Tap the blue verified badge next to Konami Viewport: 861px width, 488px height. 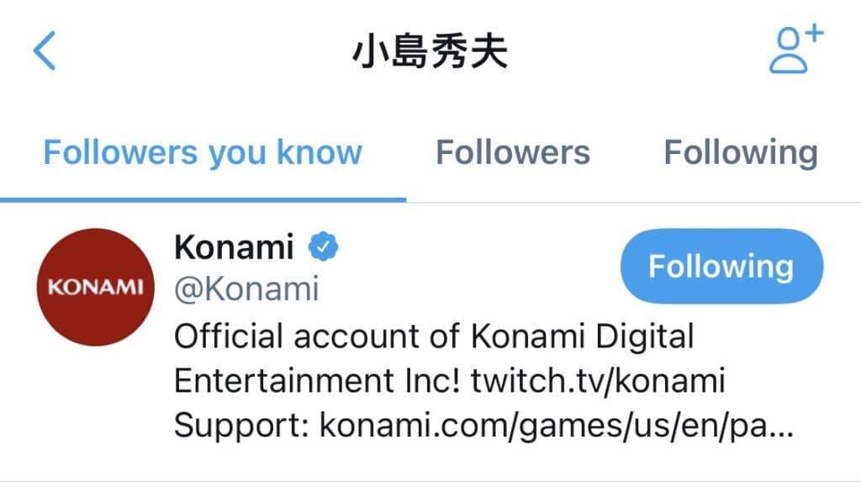click(325, 245)
